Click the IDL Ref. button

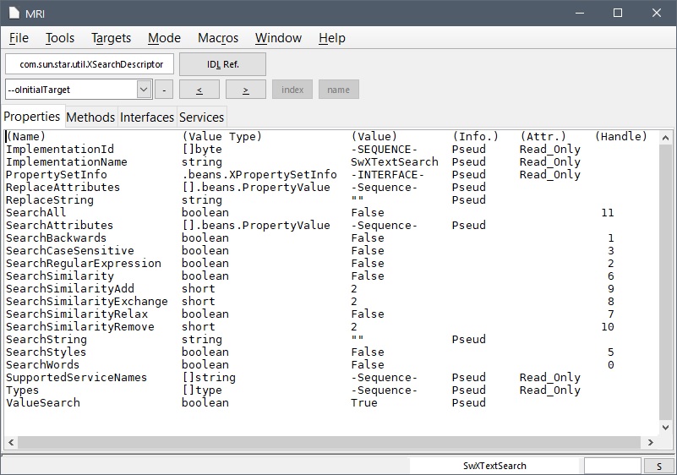click(222, 64)
